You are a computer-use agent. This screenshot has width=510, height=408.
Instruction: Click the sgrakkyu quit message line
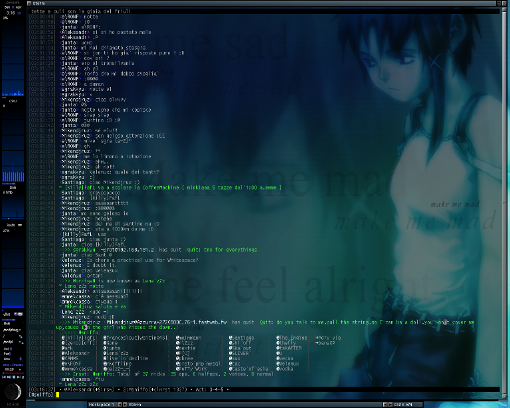[159, 250]
